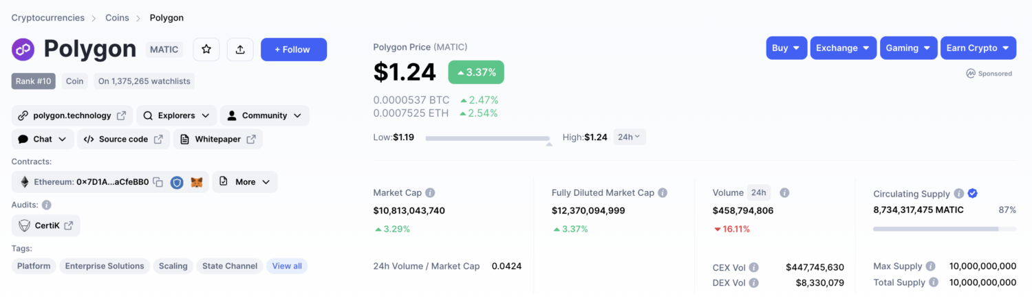Click the blue shield wallet icon
1032x301 pixels.
click(x=177, y=182)
